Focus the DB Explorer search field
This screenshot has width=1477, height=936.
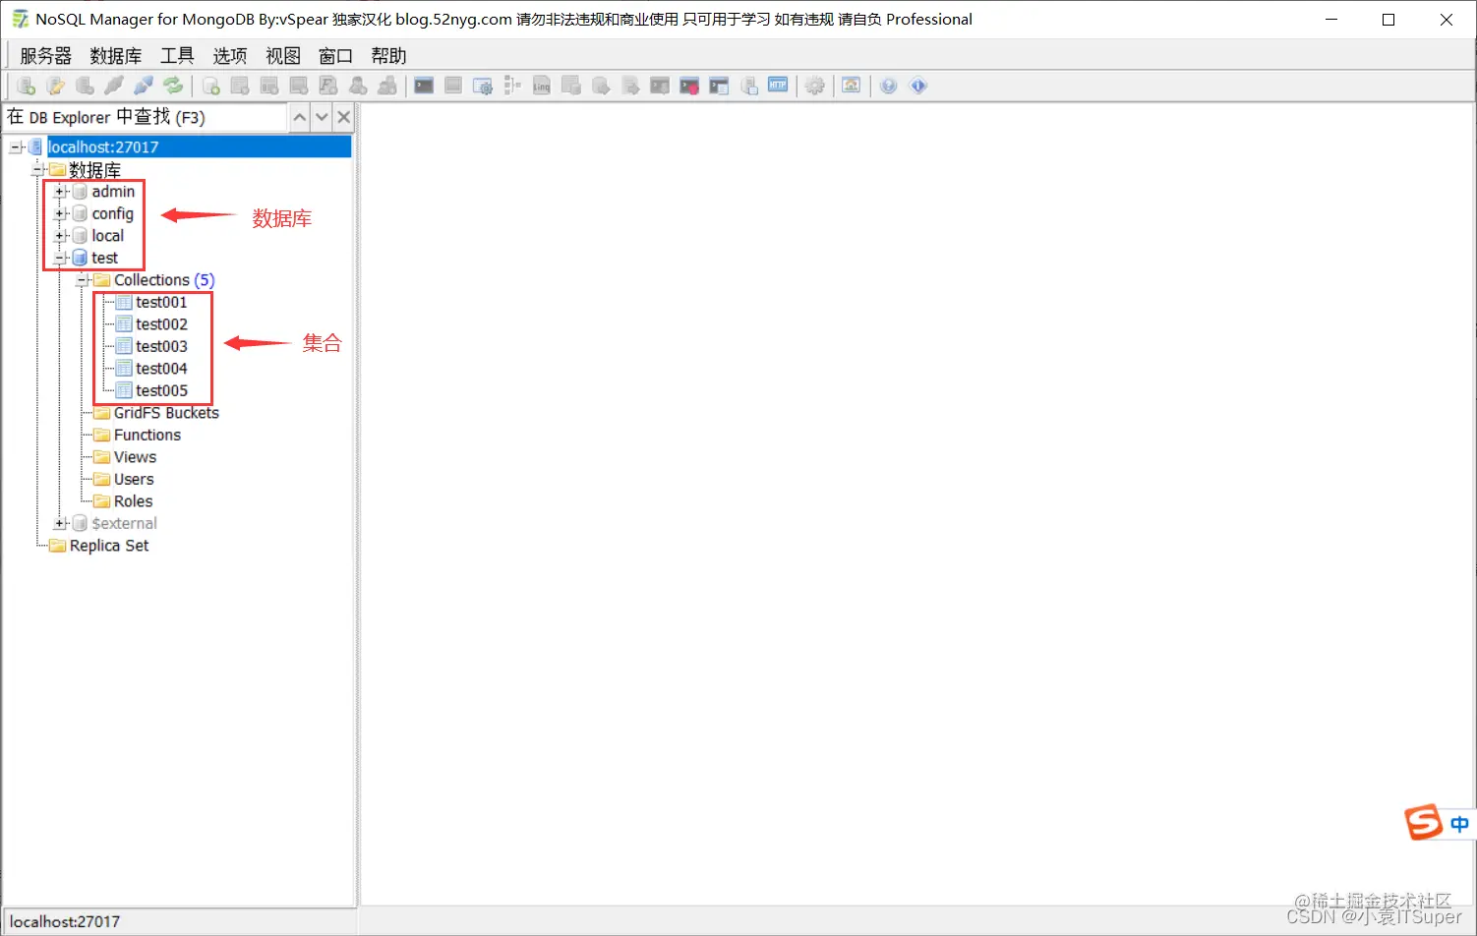146,118
